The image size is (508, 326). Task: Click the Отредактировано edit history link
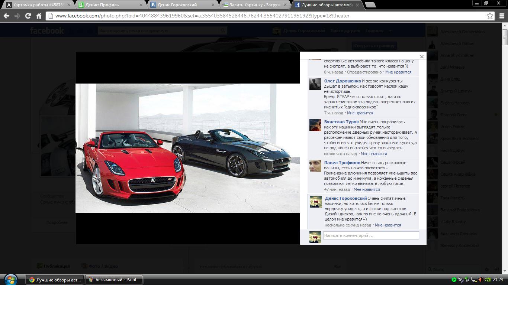coord(364,72)
